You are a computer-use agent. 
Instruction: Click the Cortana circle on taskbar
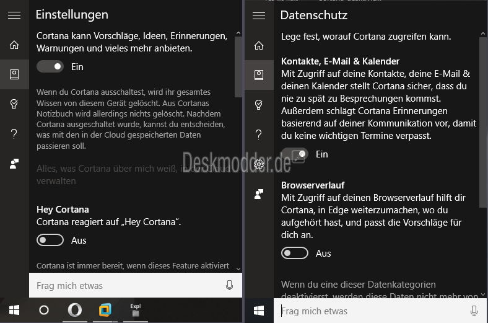tap(44, 310)
